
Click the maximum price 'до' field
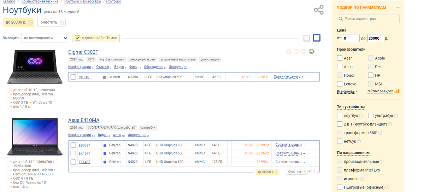376,38
